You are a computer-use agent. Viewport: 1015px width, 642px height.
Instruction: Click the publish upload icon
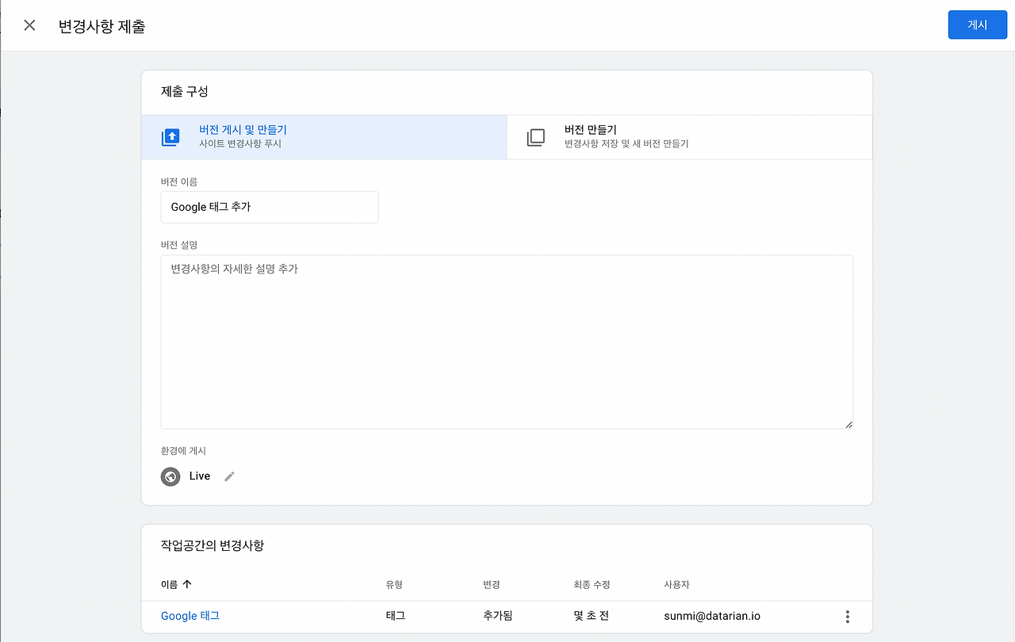click(x=170, y=137)
